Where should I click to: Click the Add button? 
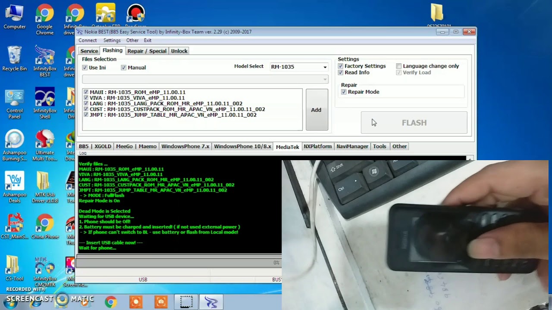pos(317,110)
